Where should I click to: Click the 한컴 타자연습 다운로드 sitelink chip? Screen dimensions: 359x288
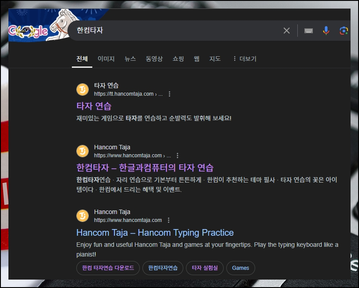[x=108, y=268]
